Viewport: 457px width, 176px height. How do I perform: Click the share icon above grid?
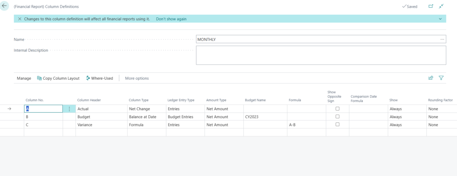(x=431, y=78)
